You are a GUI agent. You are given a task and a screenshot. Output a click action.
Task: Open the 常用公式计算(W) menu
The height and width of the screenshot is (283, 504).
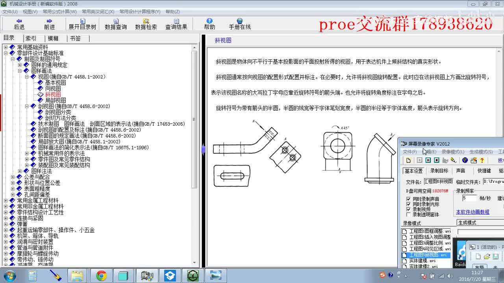click(x=59, y=12)
